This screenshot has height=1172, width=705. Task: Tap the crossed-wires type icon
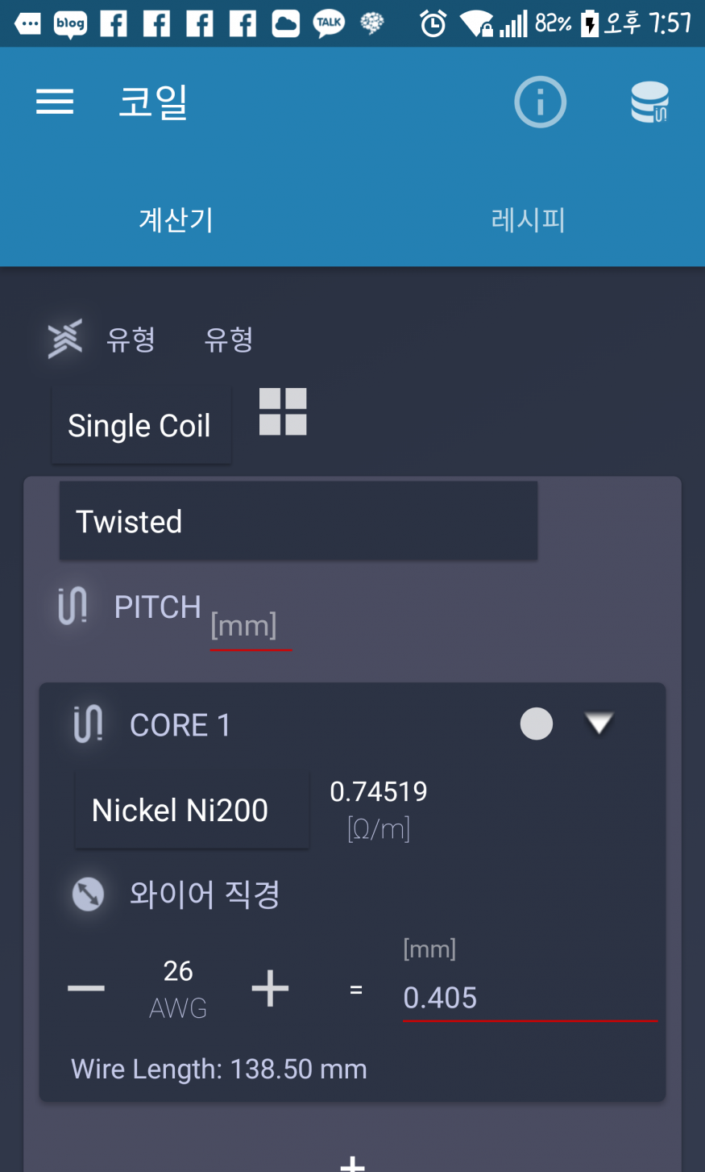click(65, 339)
